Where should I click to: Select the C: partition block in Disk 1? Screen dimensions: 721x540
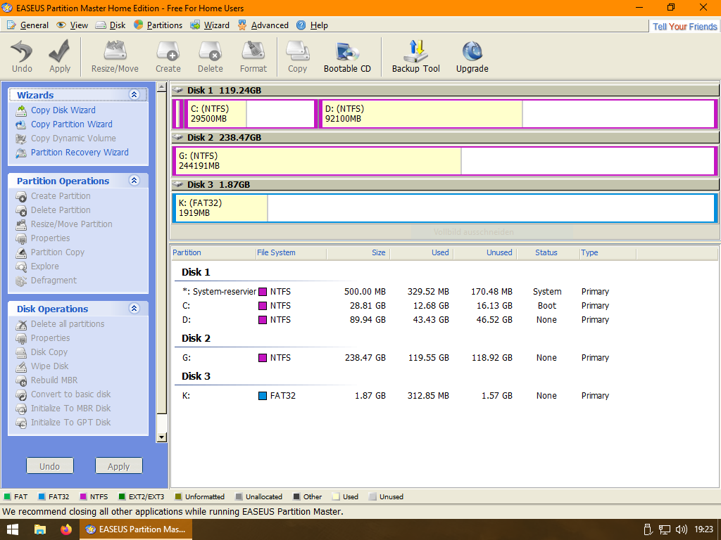251,114
